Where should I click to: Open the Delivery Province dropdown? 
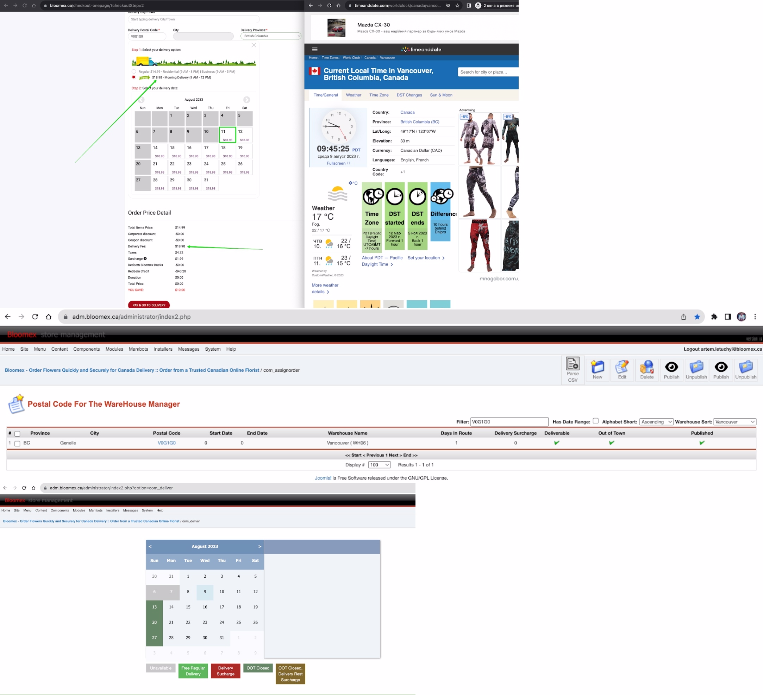tap(271, 36)
